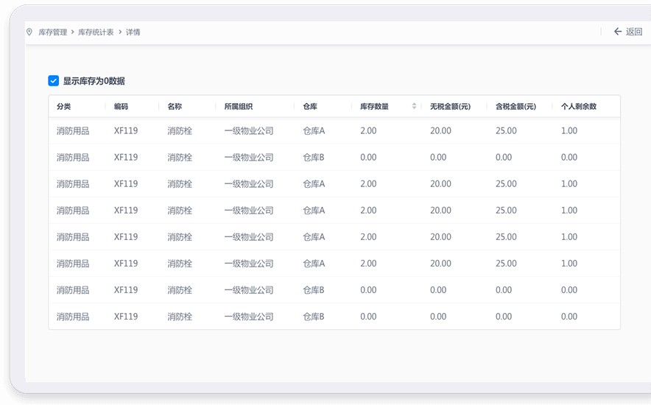The image size is (651, 405).
Task: Sort by the 库存数量 column sort arrows
Action: (414, 106)
